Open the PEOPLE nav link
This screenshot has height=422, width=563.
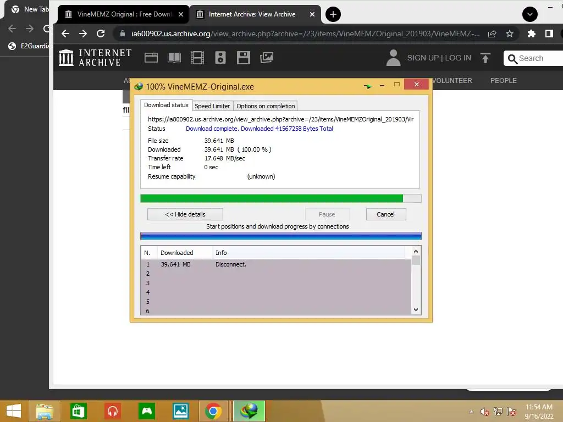(504, 81)
